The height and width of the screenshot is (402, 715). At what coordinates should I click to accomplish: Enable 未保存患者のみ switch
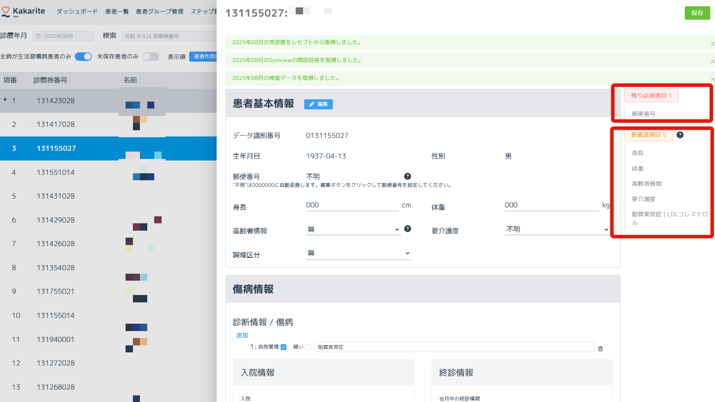[x=150, y=57]
